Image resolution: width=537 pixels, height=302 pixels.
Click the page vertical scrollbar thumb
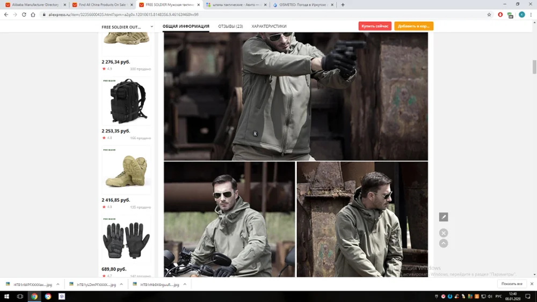(534, 67)
